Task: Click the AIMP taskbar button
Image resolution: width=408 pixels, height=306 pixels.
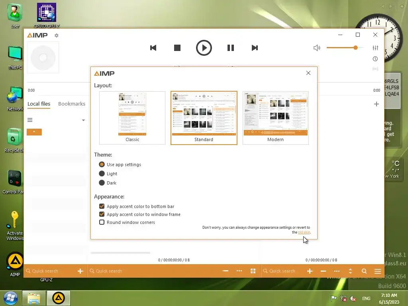Action: pos(58,298)
